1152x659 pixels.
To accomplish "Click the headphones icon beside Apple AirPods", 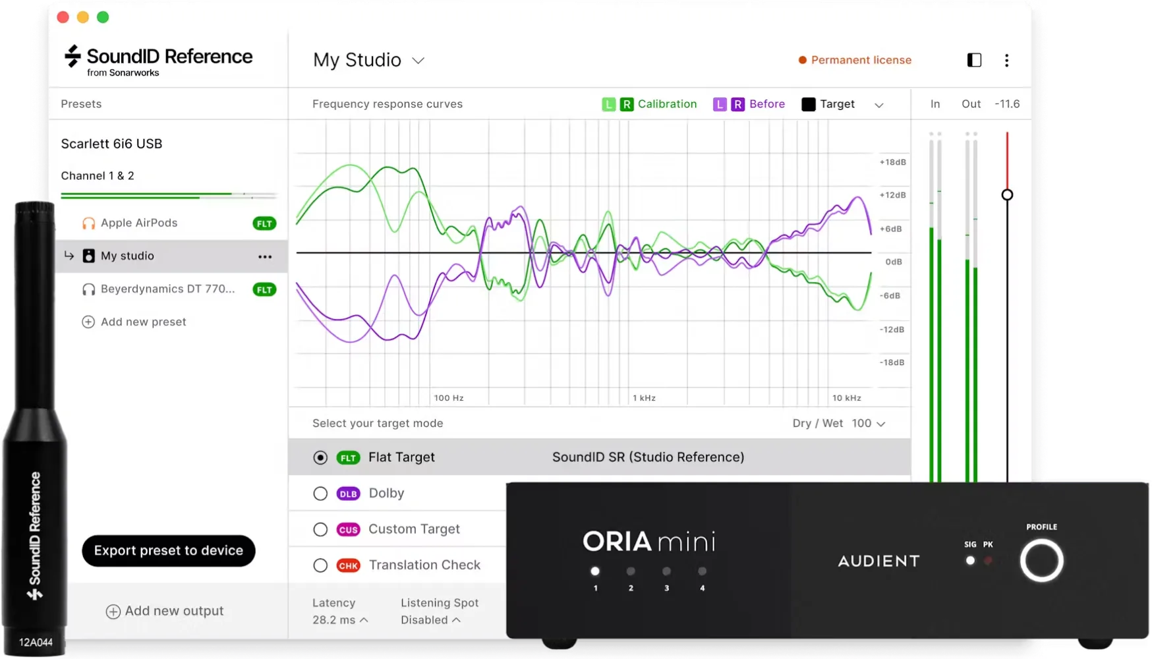I will pyautogui.click(x=89, y=223).
